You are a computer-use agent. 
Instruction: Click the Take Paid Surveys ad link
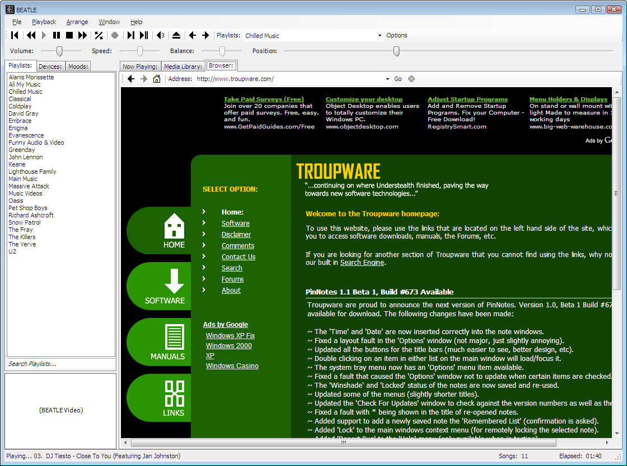click(x=264, y=99)
